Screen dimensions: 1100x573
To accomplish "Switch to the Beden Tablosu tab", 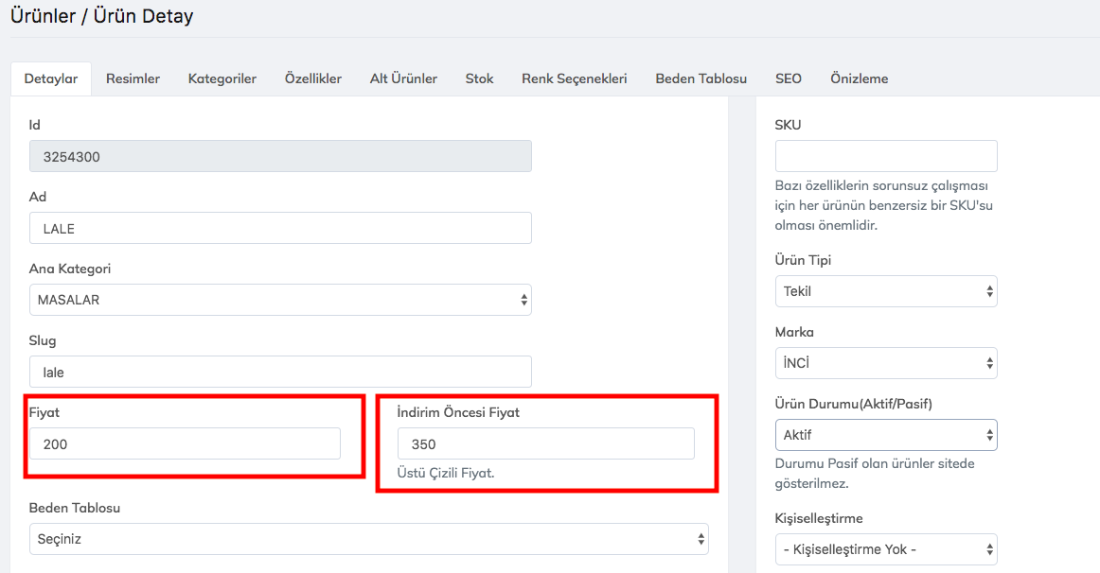I will pos(701,78).
